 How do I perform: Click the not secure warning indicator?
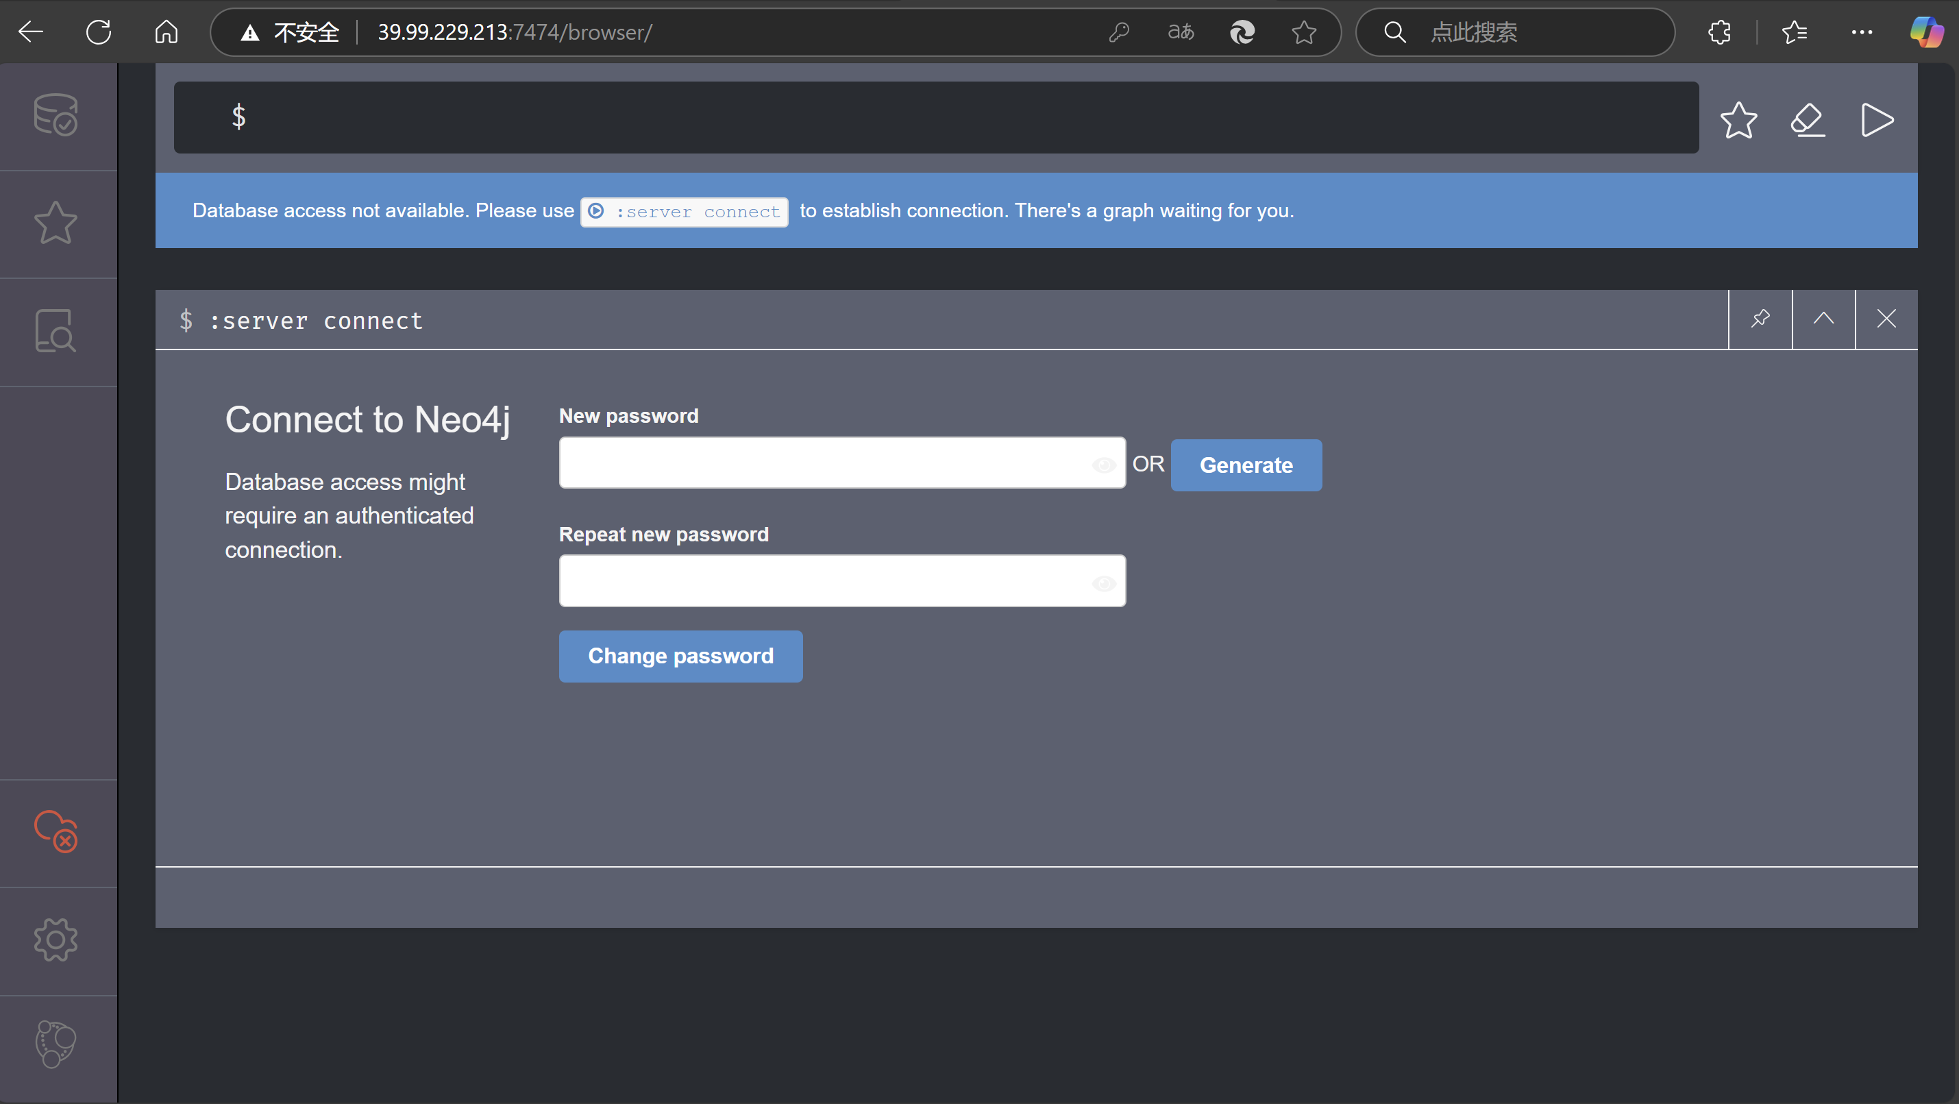tap(289, 32)
